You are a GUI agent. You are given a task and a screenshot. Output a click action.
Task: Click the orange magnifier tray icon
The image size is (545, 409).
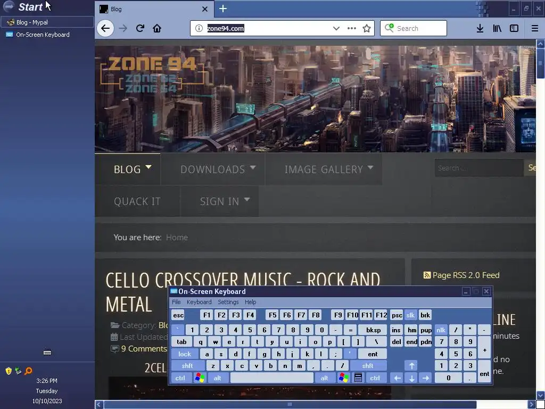tap(29, 371)
